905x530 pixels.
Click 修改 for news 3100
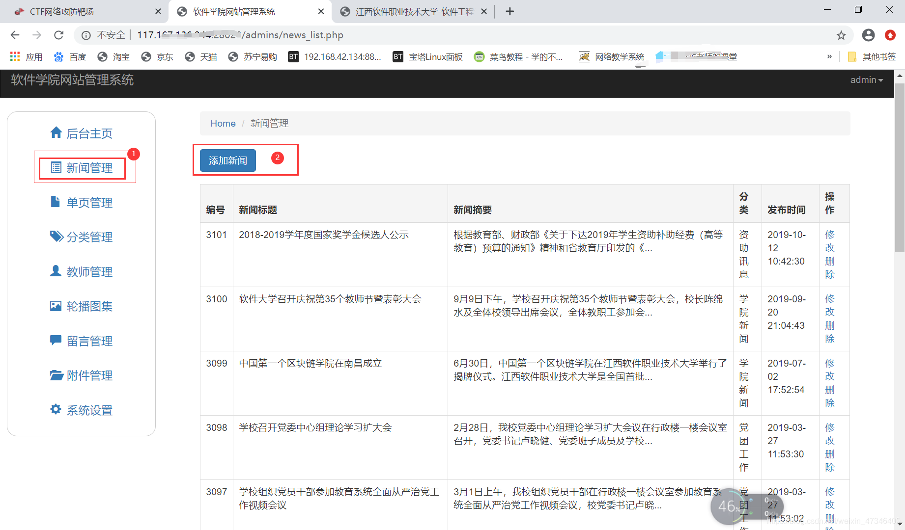830,305
